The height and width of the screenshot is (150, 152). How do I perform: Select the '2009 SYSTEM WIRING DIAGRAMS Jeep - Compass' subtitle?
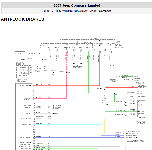click(x=77, y=11)
